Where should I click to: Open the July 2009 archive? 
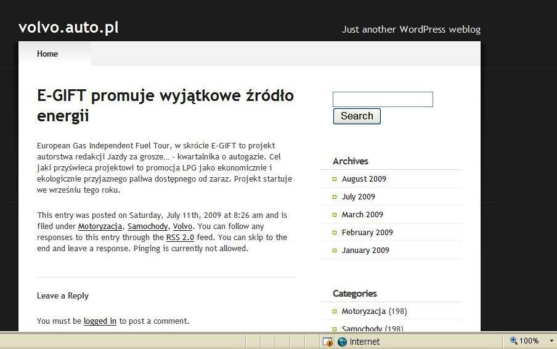point(358,197)
